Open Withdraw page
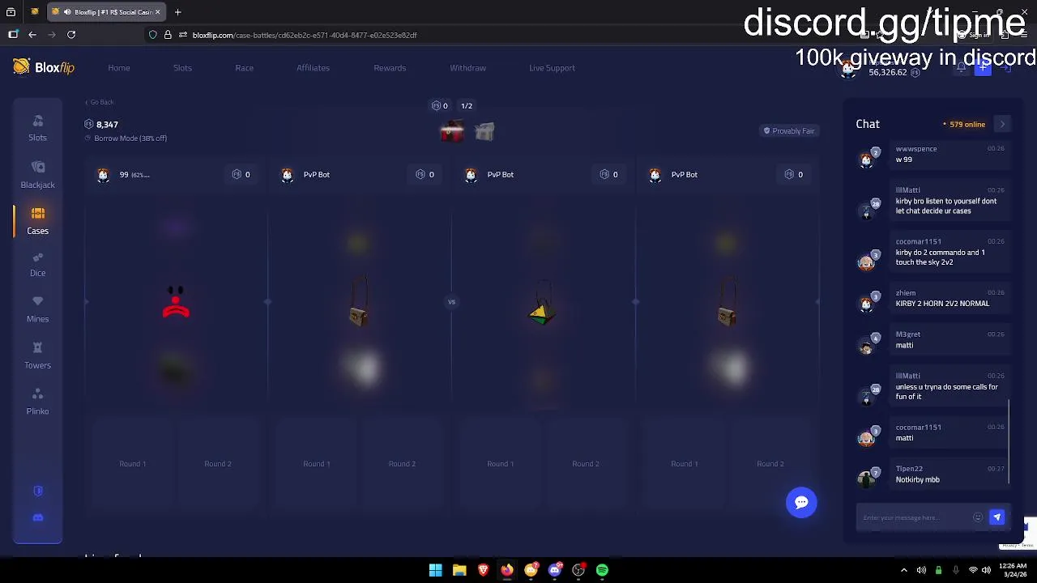The height and width of the screenshot is (583, 1037). (467, 68)
